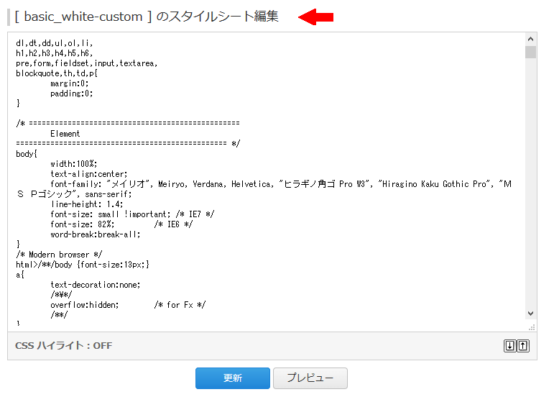Click the '/* Modern browser */' comment
554x397 pixels.
coord(59,255)
